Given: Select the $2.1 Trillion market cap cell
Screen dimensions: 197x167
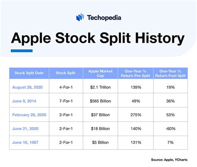Looking at the screenshot, I should click(x=101, y=87).
